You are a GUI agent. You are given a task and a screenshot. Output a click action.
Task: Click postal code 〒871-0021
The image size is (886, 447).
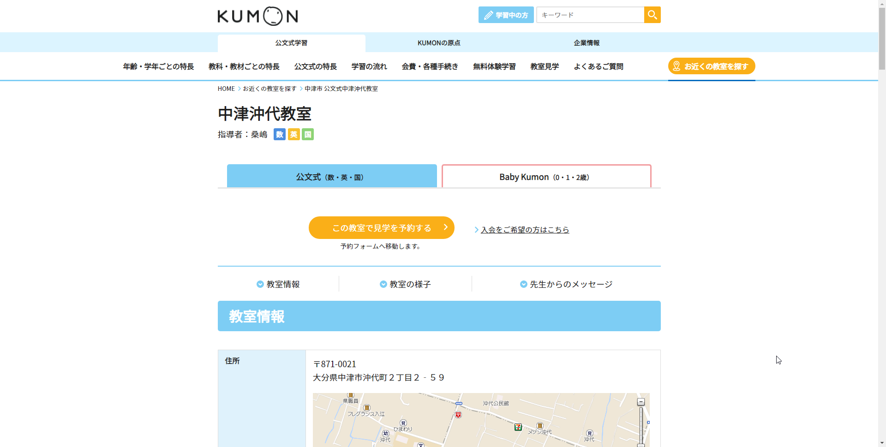point(335,364)
